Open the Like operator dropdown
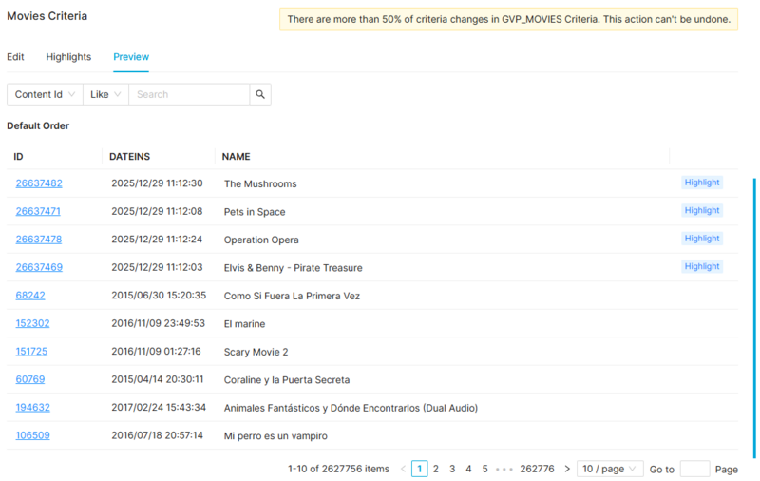 [105, 94]
